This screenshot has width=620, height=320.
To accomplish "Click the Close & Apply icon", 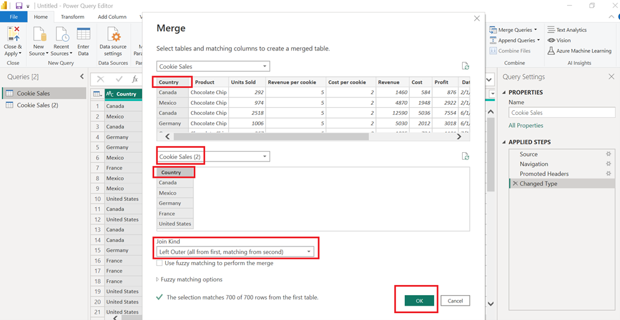I will coord(13,34).
